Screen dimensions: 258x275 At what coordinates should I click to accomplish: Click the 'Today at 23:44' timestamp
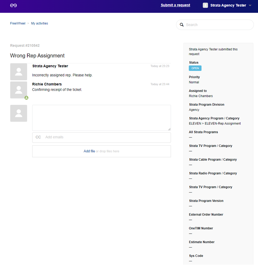160,84
